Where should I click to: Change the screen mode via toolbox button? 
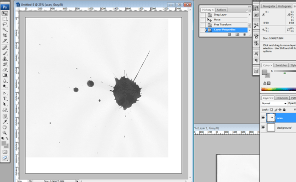[x=5, y=158]
